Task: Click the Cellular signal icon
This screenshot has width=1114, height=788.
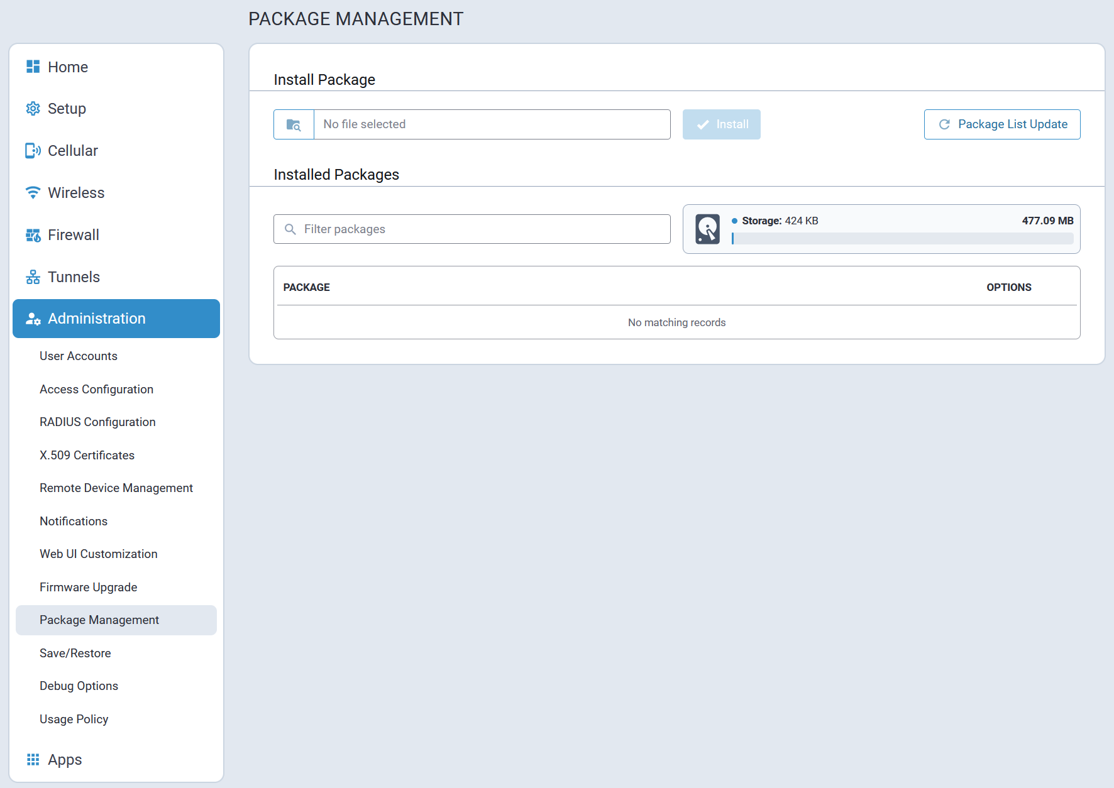Action: 33,151
